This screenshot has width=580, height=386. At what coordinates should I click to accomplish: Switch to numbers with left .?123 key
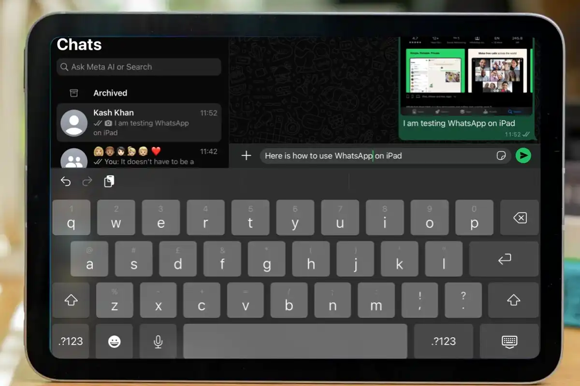tap(71, 342)
